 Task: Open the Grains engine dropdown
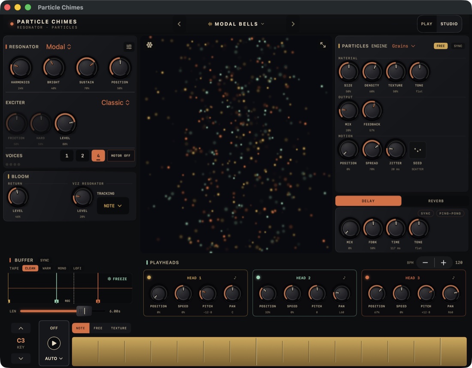tap(403, 46)
